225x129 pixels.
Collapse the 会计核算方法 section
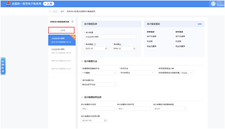tap(82, 61)
